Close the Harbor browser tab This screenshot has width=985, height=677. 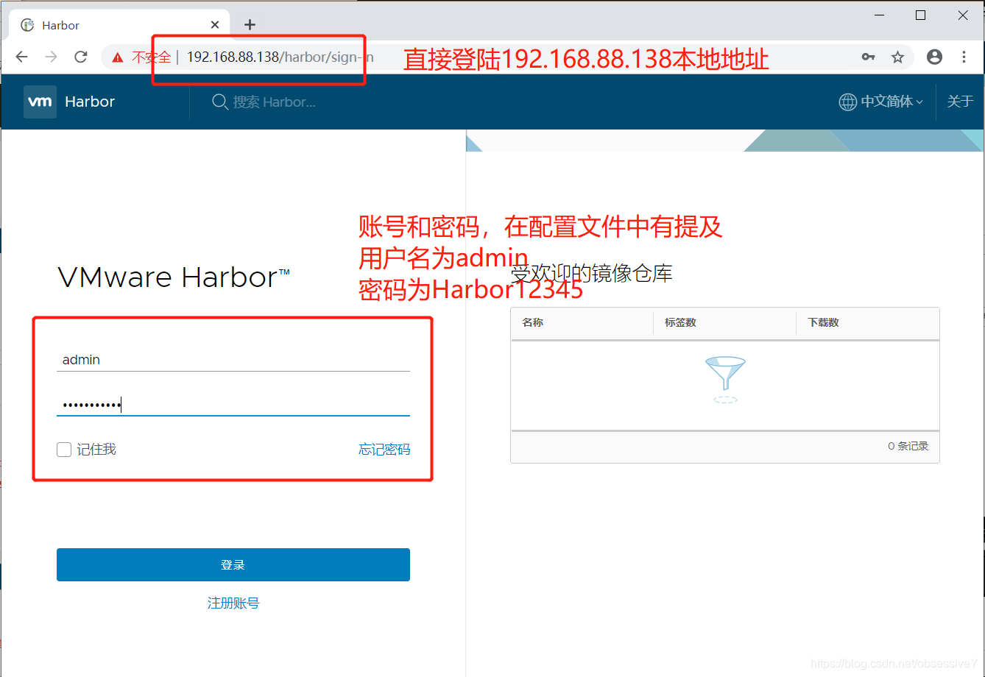(215, 24)
